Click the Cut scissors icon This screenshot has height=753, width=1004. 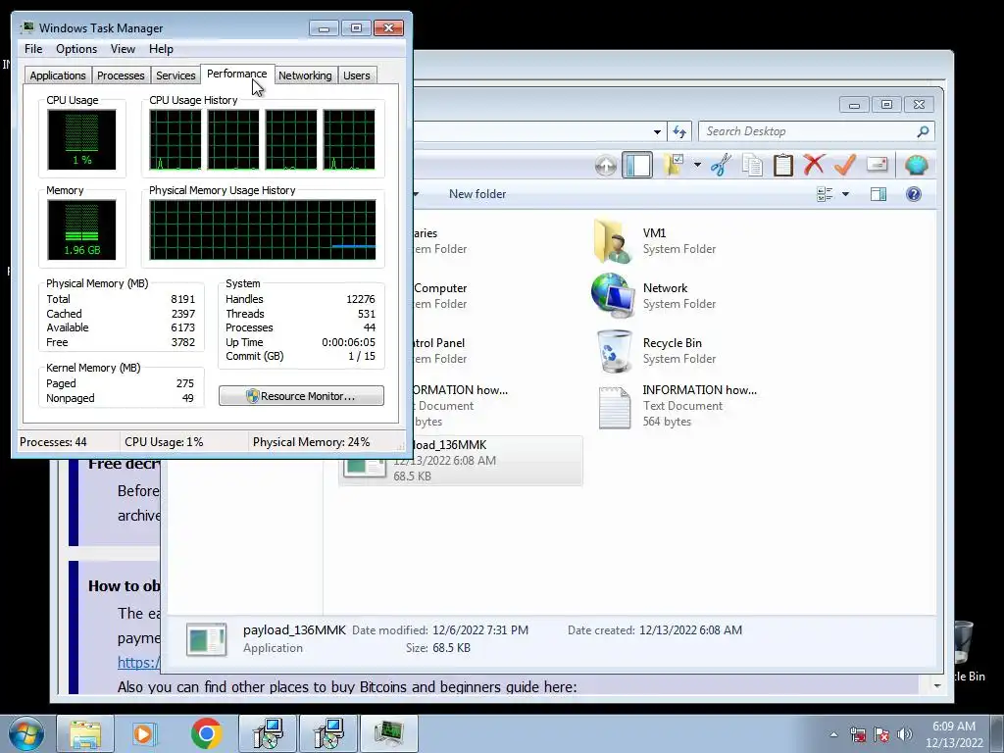click(721, 165)
